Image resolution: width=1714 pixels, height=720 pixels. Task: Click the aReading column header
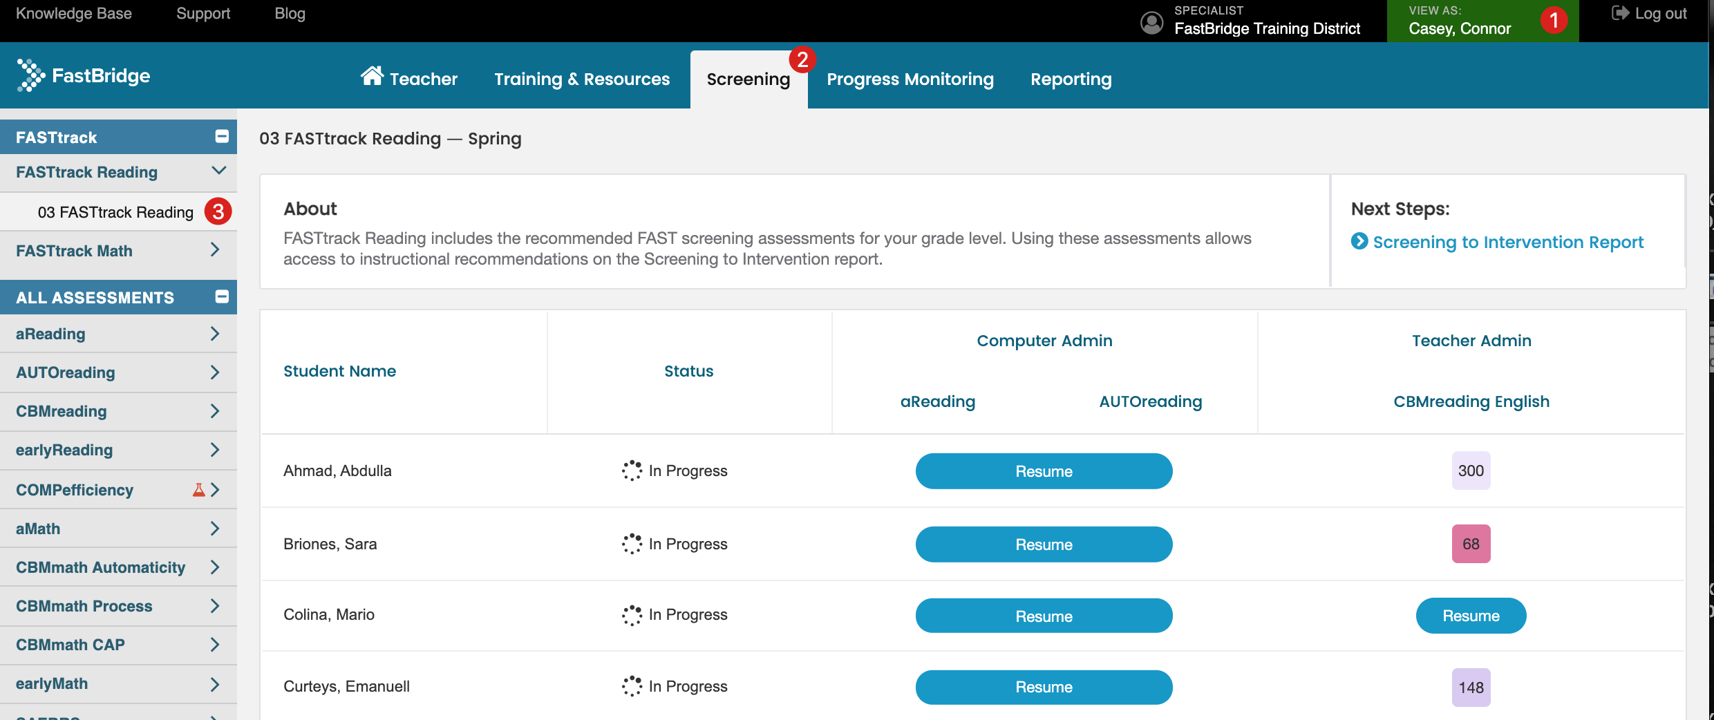[937, 401]
